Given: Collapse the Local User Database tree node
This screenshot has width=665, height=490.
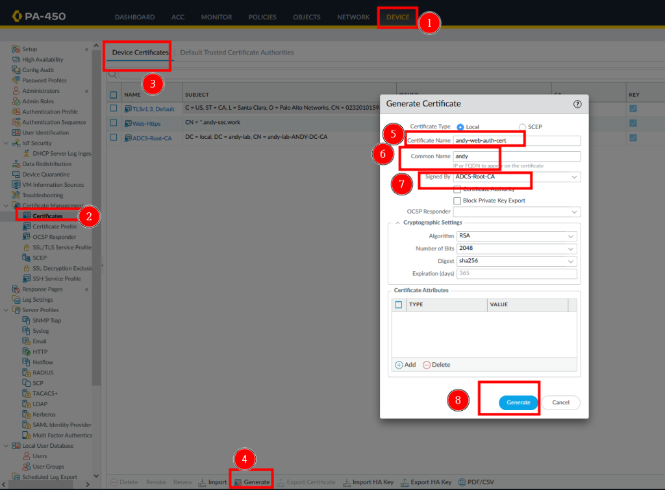Looking at the screenshot, I should (6, 446).
